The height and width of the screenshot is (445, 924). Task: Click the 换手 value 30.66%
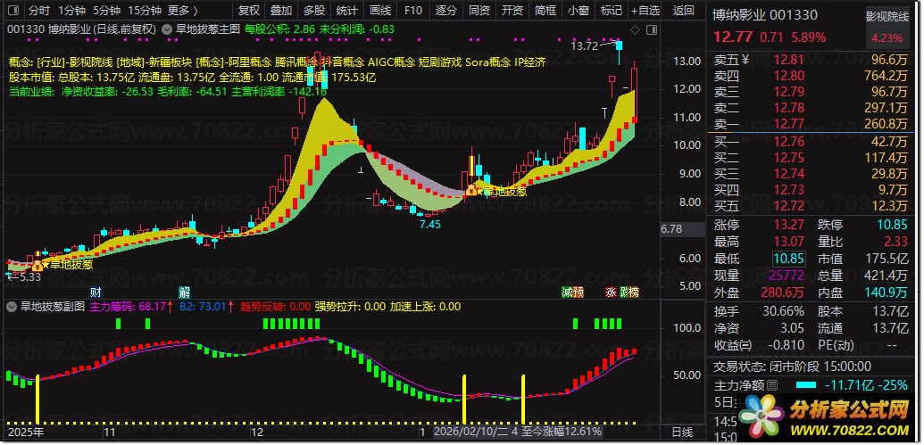tap(784, 311)
